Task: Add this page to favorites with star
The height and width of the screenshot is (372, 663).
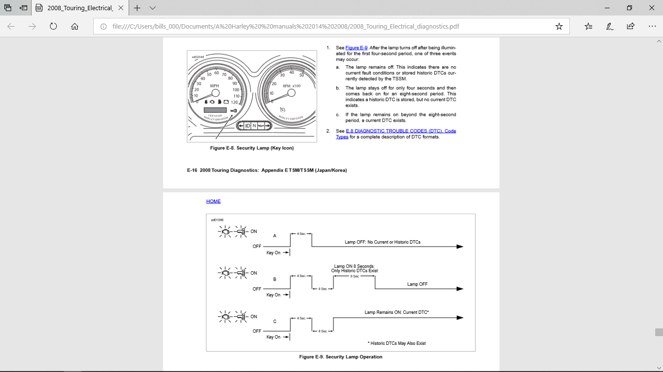Action: (x=559, y=27)
